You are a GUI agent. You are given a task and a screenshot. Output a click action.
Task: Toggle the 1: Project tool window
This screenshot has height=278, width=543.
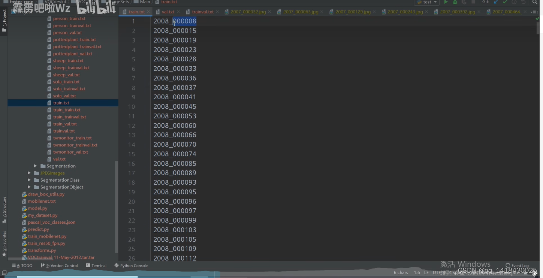(4, 21)
